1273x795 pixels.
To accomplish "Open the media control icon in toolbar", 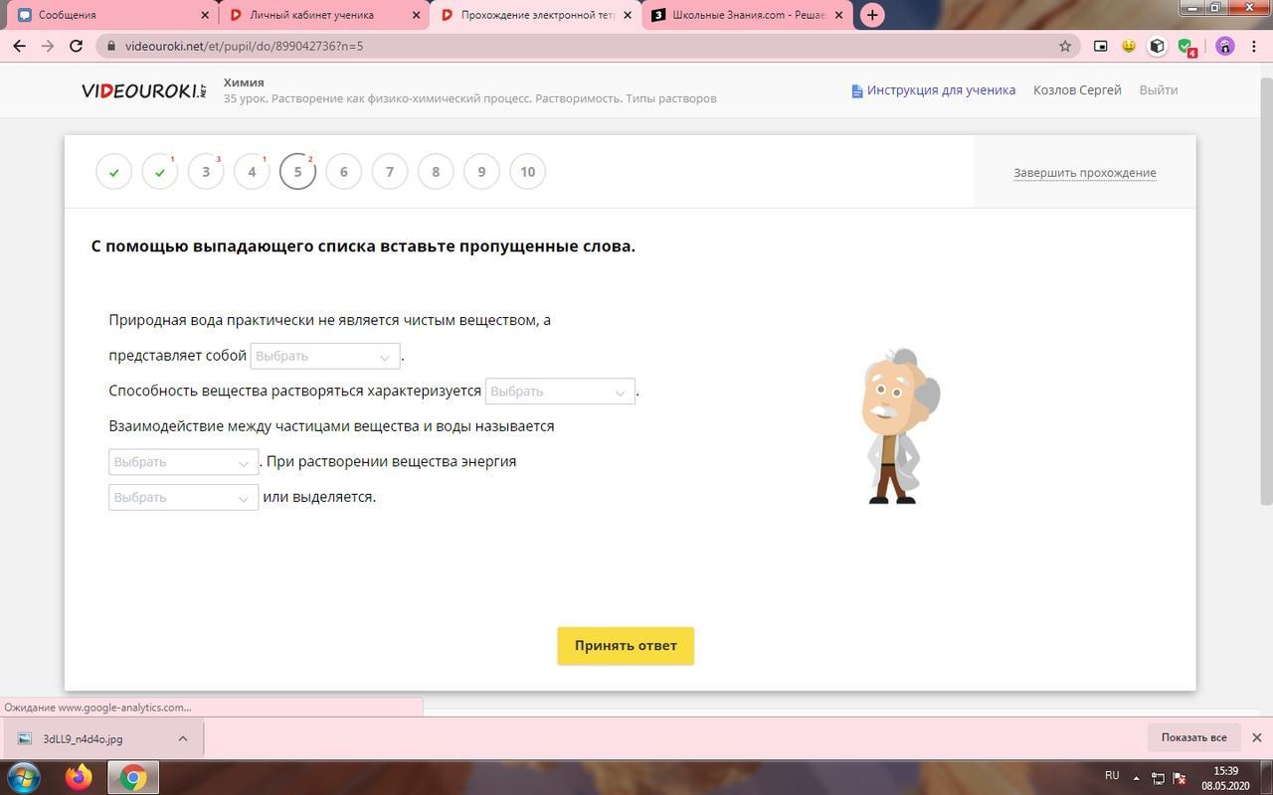I will pyautogui.click(x=1100, y=46).
